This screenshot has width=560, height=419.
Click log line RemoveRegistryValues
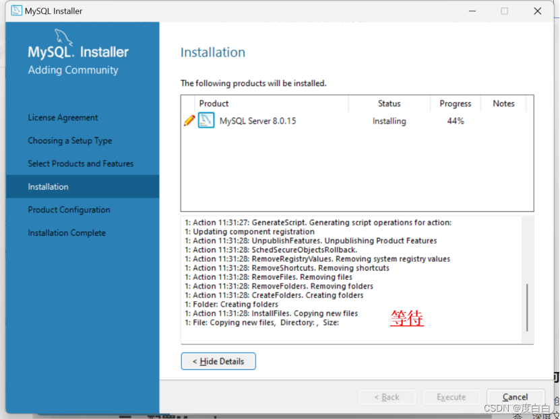click(317, 259)
